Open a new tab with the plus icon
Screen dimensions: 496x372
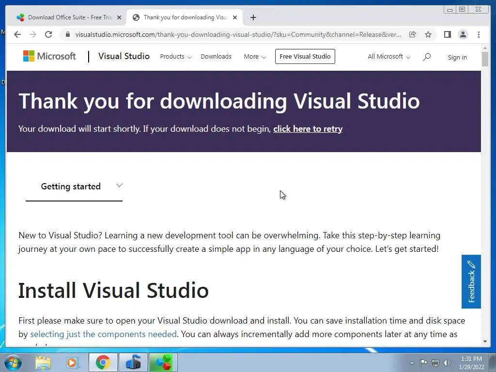point(253,17)
